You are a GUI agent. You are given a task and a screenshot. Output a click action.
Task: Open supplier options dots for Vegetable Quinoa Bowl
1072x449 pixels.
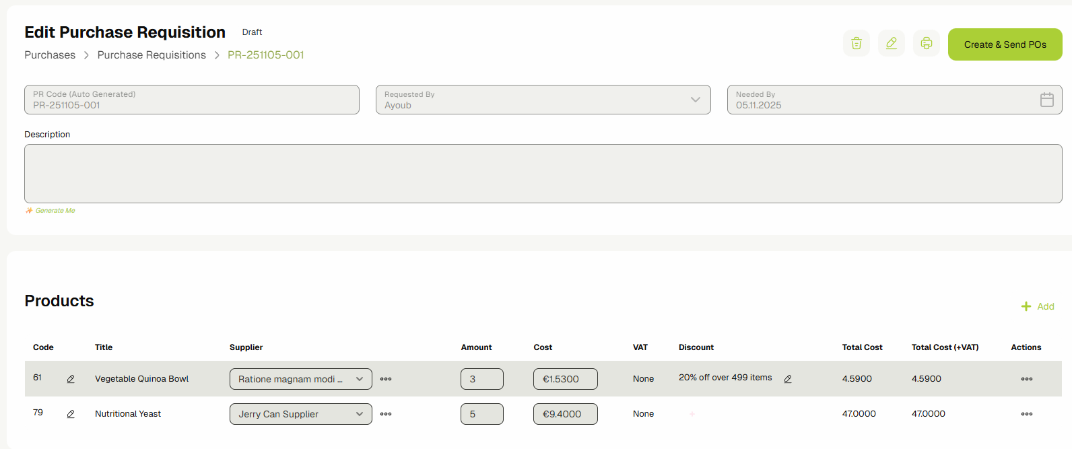386,379
